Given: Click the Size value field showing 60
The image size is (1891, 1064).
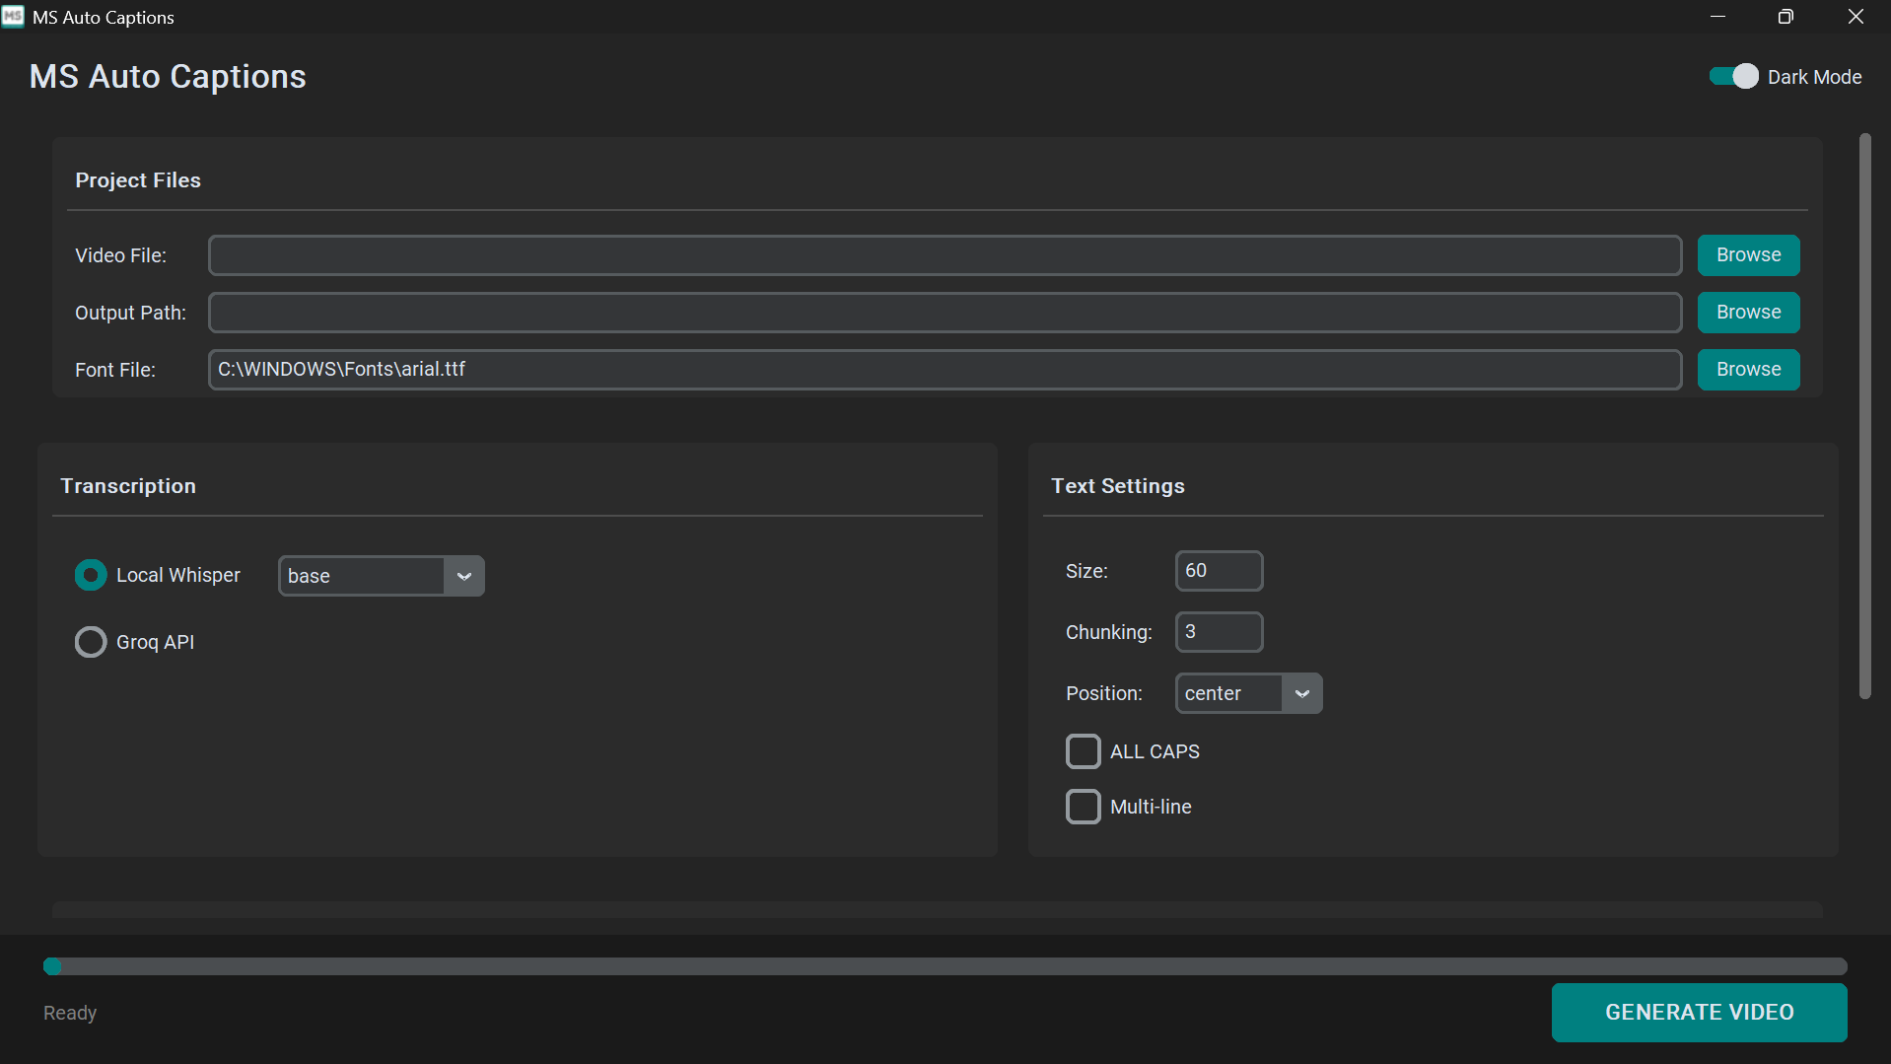Looking at the screenshot, I should point(1219,570).
